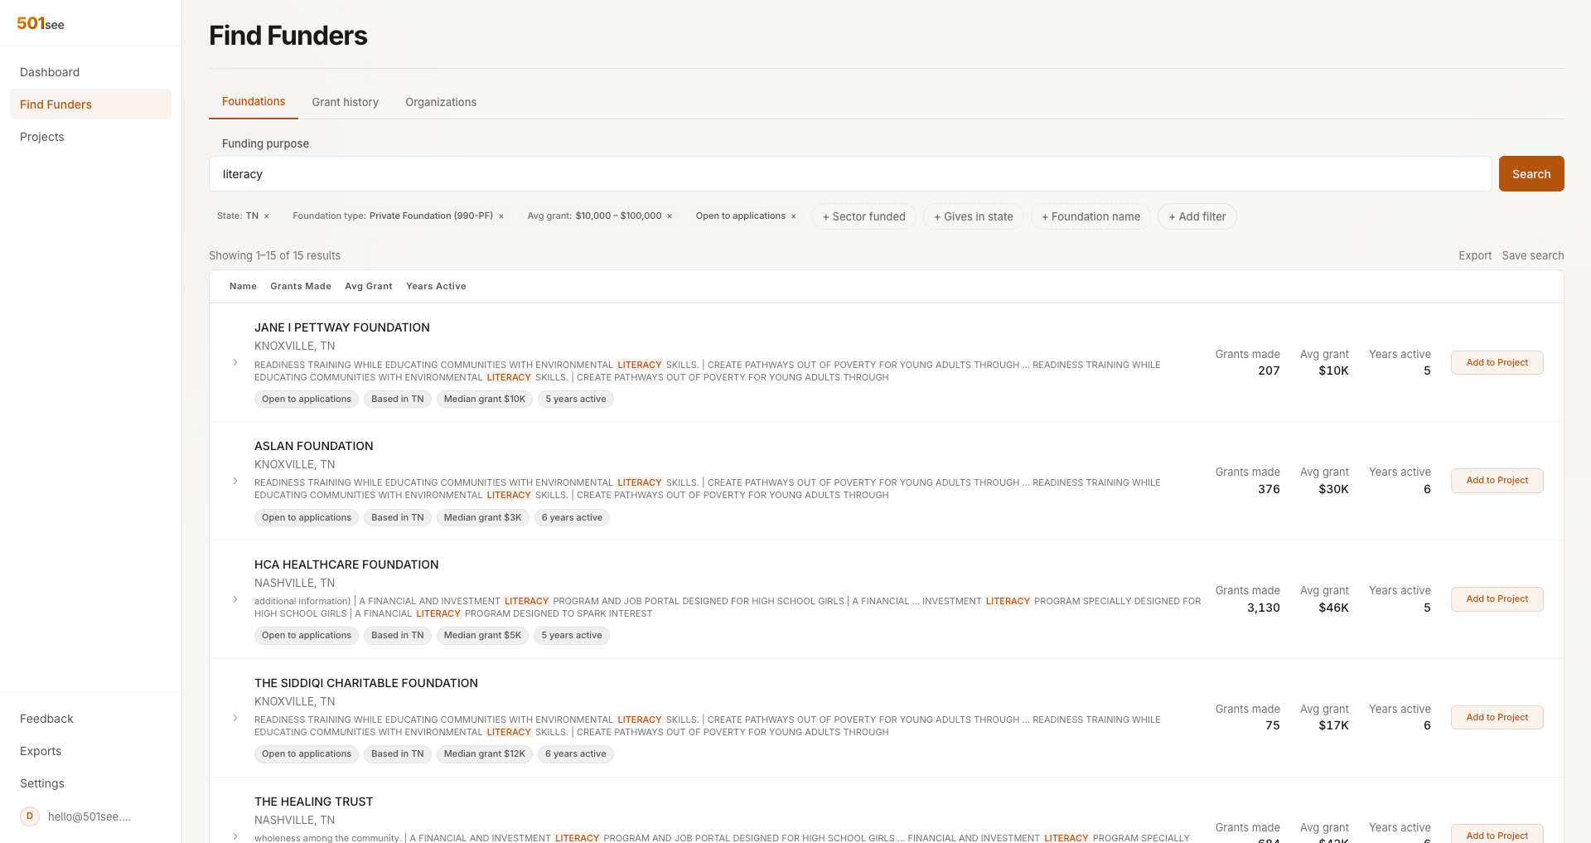The width and height of the screenshot is (1591, 843).
Task: Click the JANE I PETTWAY FOUNDATION name
Action: (x=342, y=327)
